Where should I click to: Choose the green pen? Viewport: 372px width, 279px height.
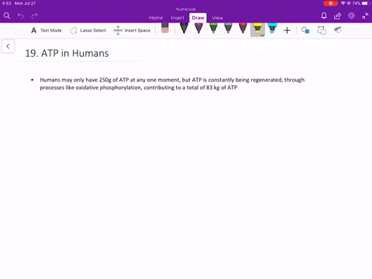point(213,29)
